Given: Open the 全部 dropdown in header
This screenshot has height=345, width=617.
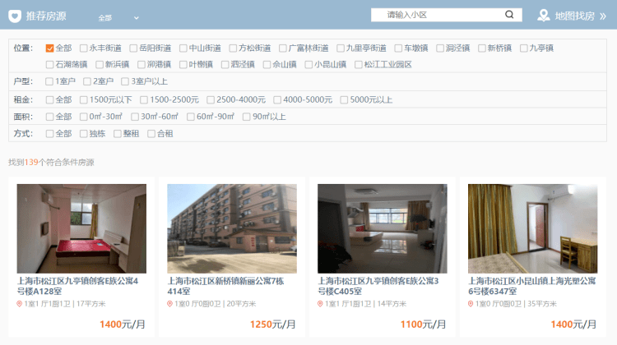Looking at the screenshot, I should pos(118,17).
